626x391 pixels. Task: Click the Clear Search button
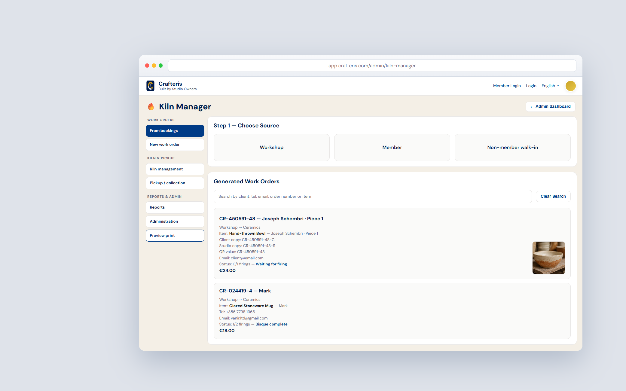[x=553, y=197]
